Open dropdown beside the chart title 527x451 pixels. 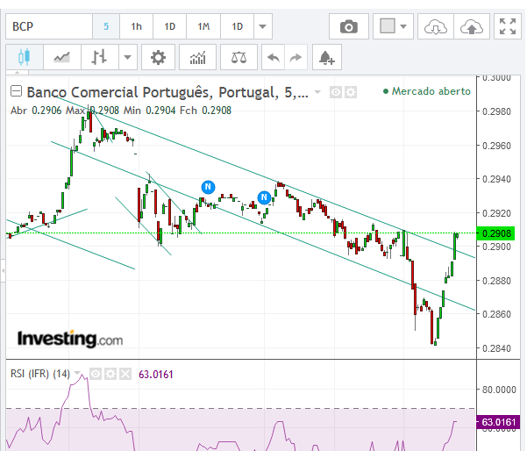[317, 92]
